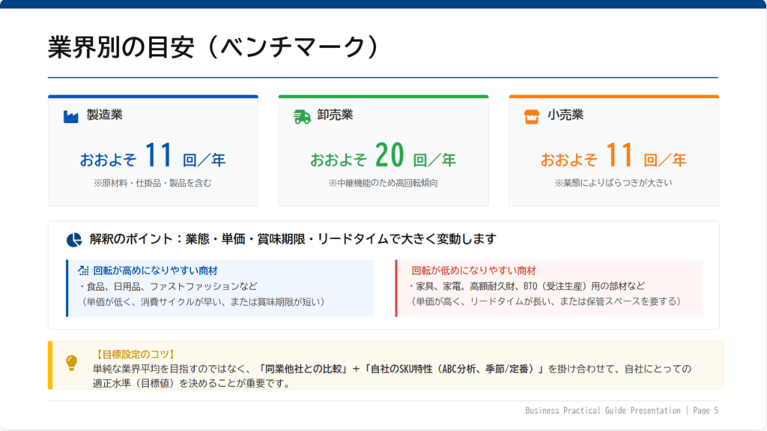Click the factory icon beside 製造業

(x=71, y=117)
